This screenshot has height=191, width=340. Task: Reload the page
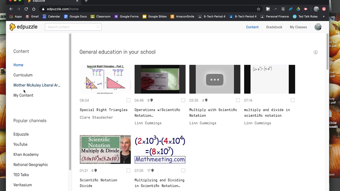coord(26,9)
